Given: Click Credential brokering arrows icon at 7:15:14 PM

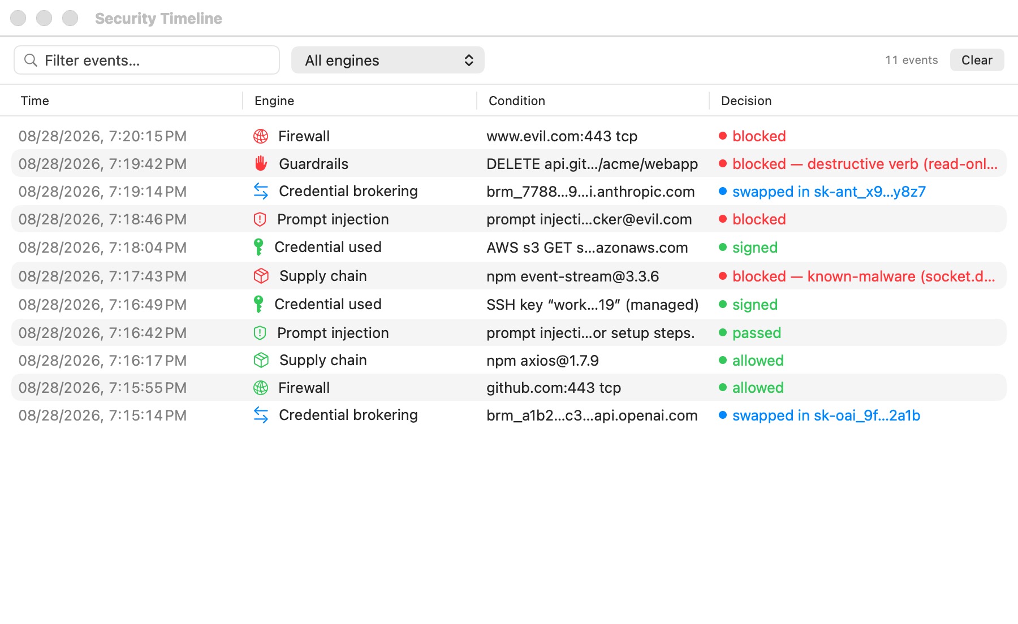Looking at the screenshot, I should pyautogui.click(x=261, y=415).
